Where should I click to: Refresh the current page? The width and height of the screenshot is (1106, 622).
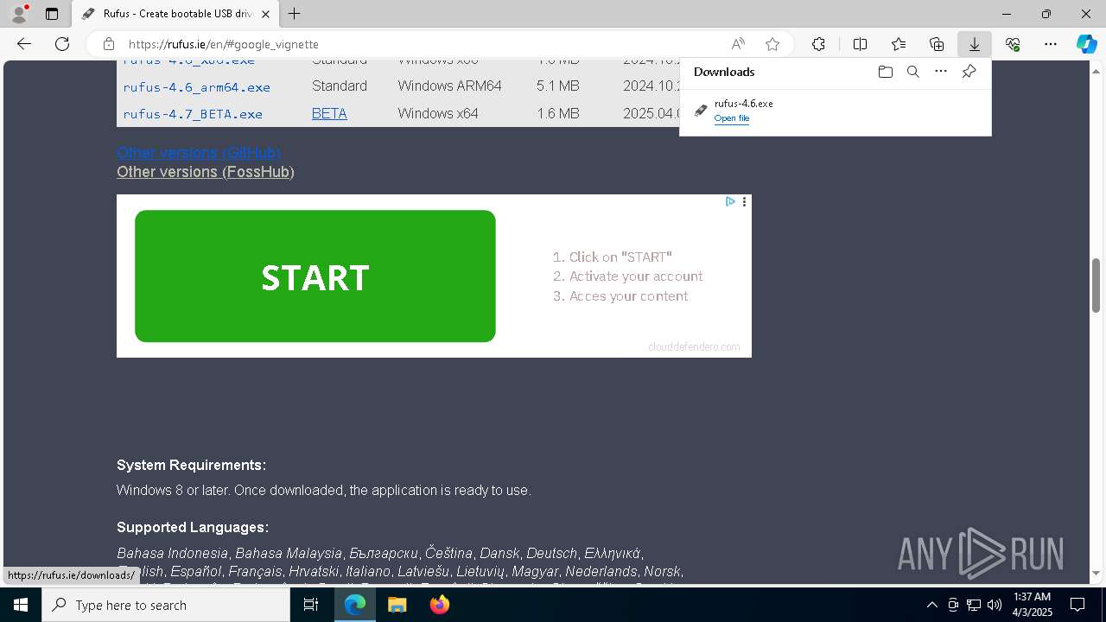pyautogui.click(x=62, y=44)
